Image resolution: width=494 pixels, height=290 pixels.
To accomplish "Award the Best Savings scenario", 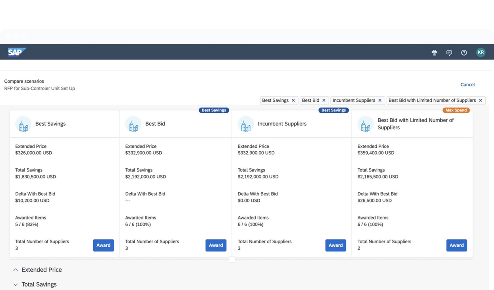I will point(103,245).
